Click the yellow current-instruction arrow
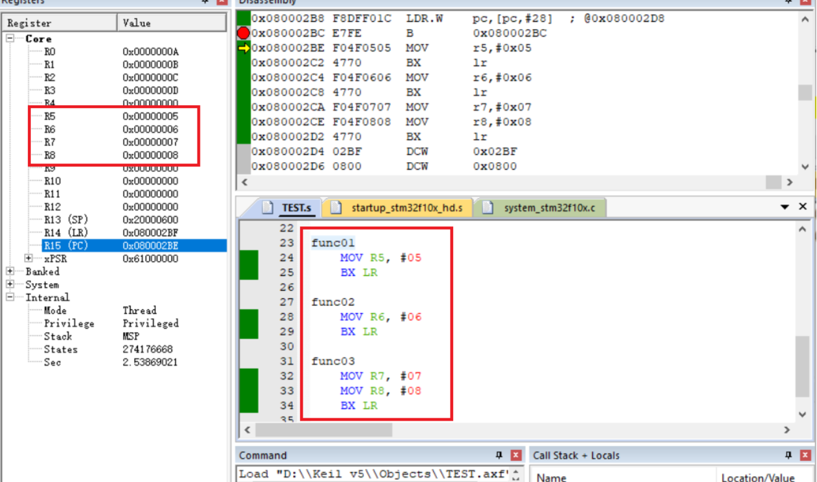 (243, 48)
